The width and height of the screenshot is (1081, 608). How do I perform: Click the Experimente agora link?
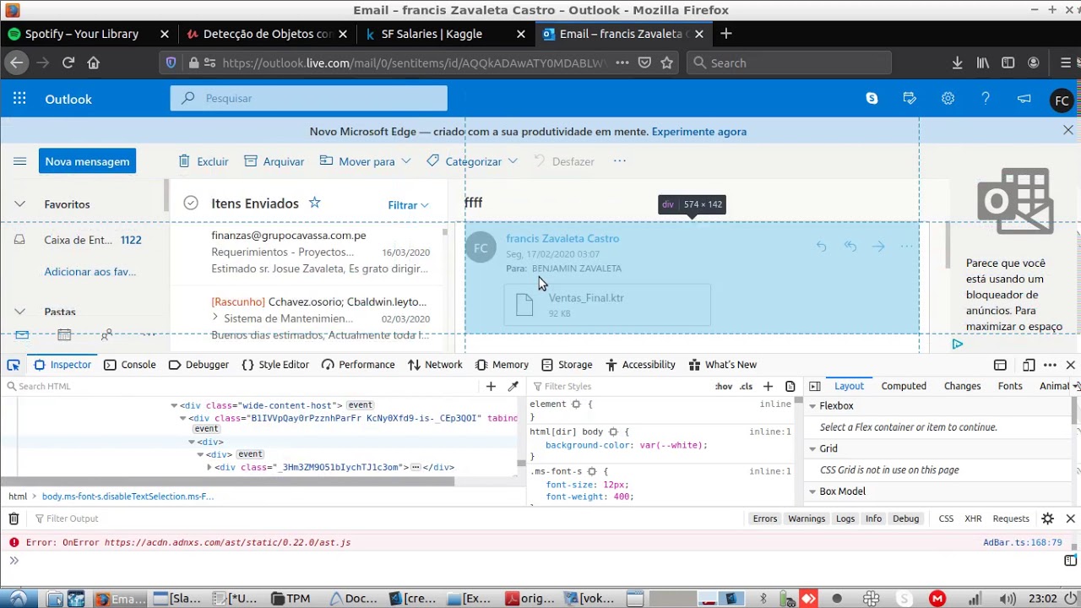pos(698,132)
